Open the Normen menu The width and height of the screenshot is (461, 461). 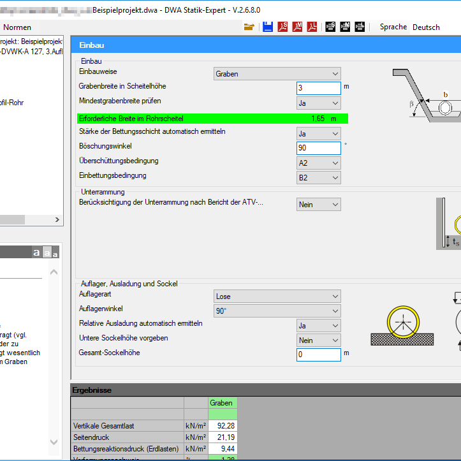tap(17, 27)
